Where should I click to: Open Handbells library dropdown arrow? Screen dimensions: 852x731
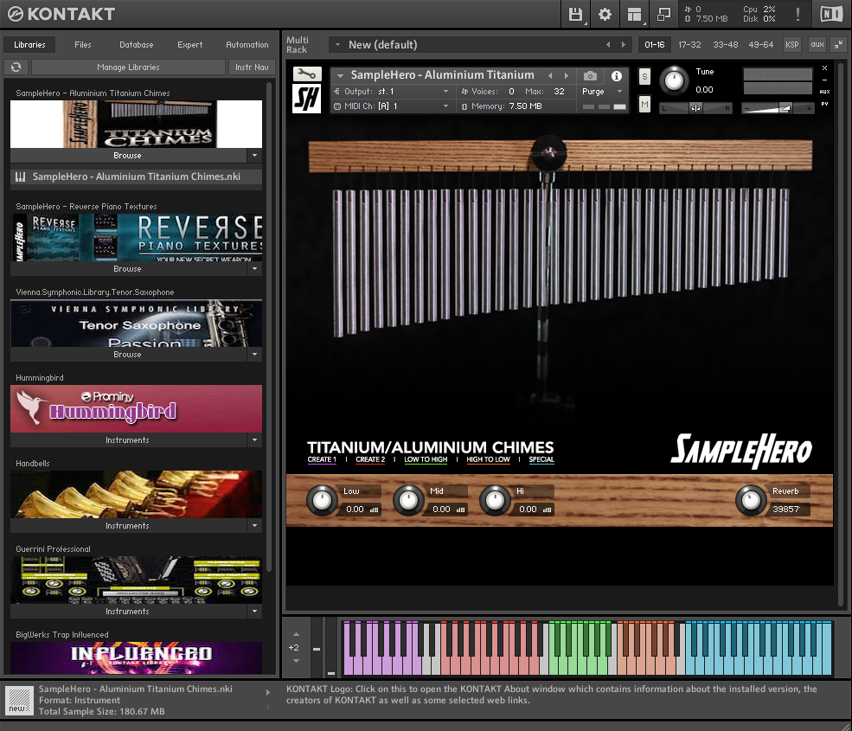click(255, 526)
